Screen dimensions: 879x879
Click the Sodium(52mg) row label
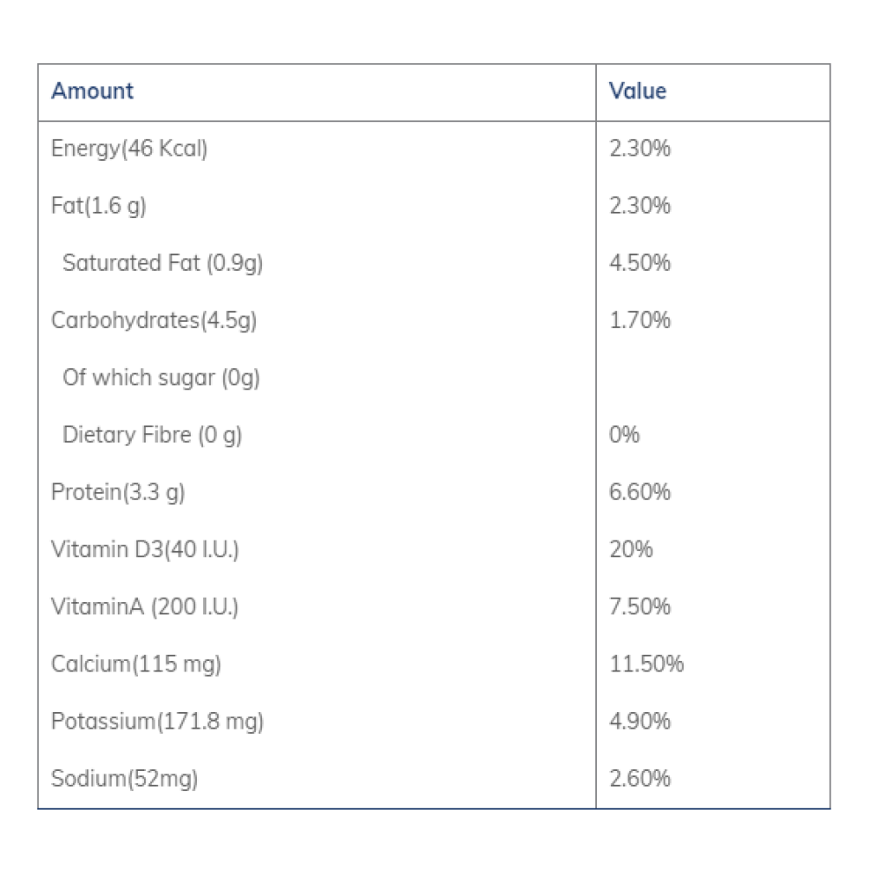(x=124, y=779)
